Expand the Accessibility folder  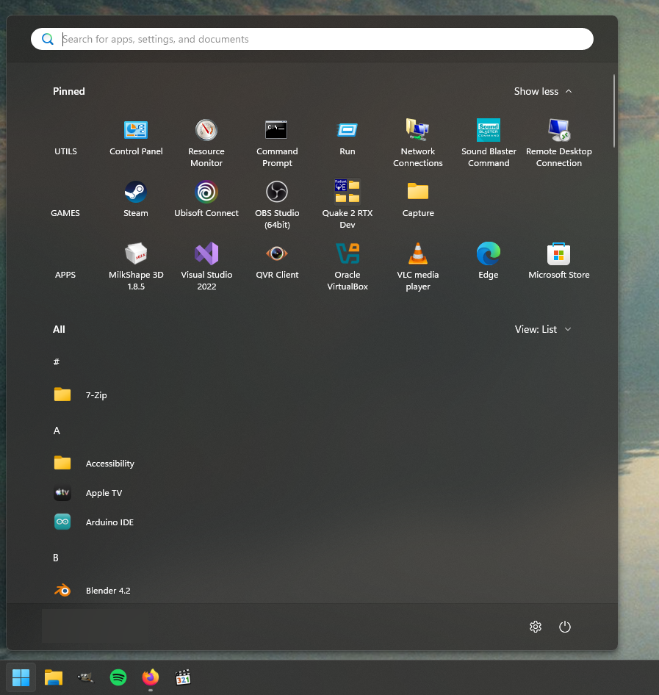click(109, 464)
